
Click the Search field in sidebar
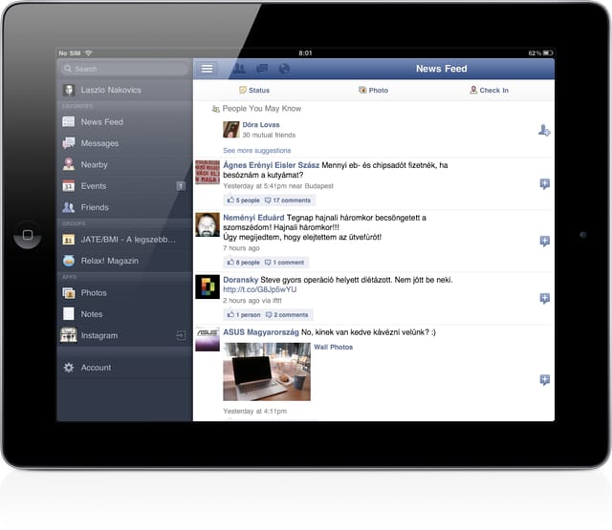pyautogui.click(x=125, y=69)
